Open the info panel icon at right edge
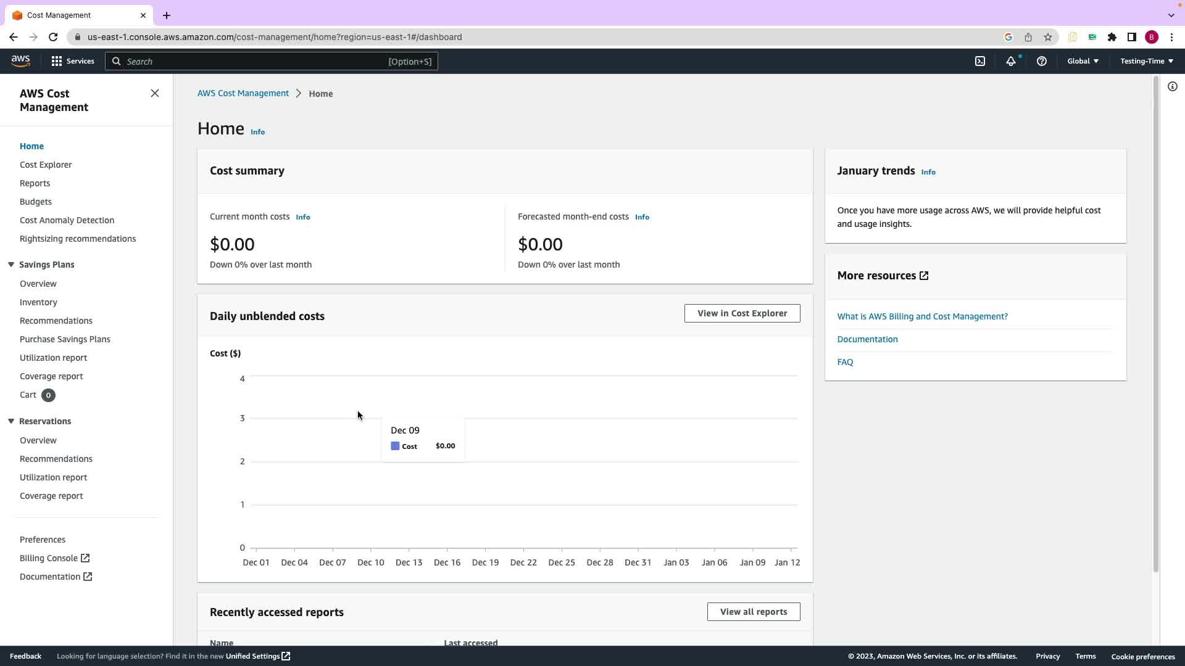1185x666 pixels. [x=1172, y=87]
